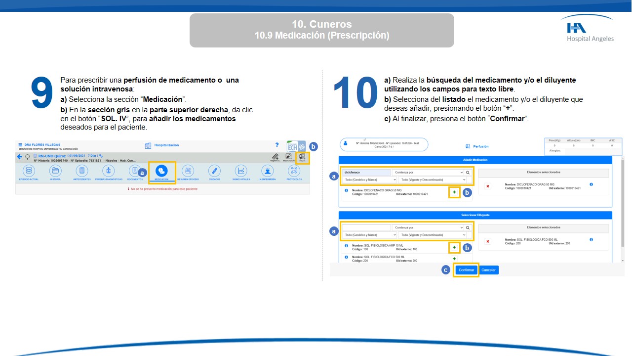This screenshot has width=632, height=356.
Task: Add DICLOFENACO GRAG 50 MG with plus button
Action: click(x=454, y=192)
